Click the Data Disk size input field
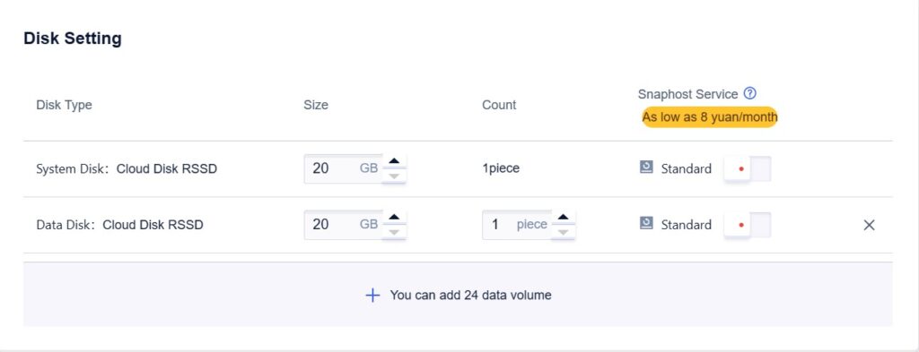The height and width of the screenshot is (352, 919). point(343,225)
